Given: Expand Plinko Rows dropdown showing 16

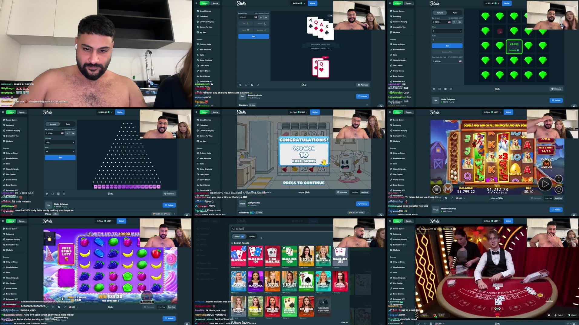Looking at the screenshot, I should (60, 151).
